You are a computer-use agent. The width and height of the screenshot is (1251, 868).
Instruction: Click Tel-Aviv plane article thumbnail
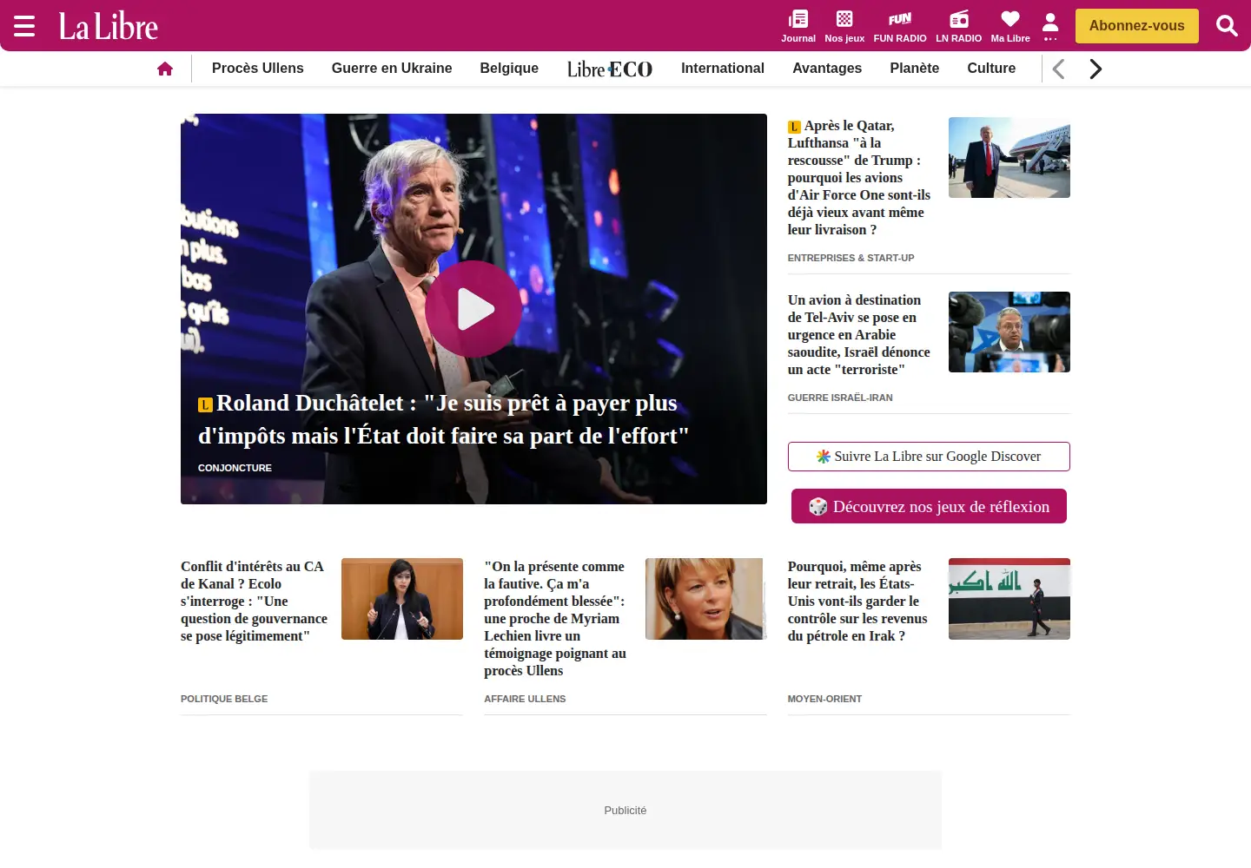click(x=1009, y=332)
